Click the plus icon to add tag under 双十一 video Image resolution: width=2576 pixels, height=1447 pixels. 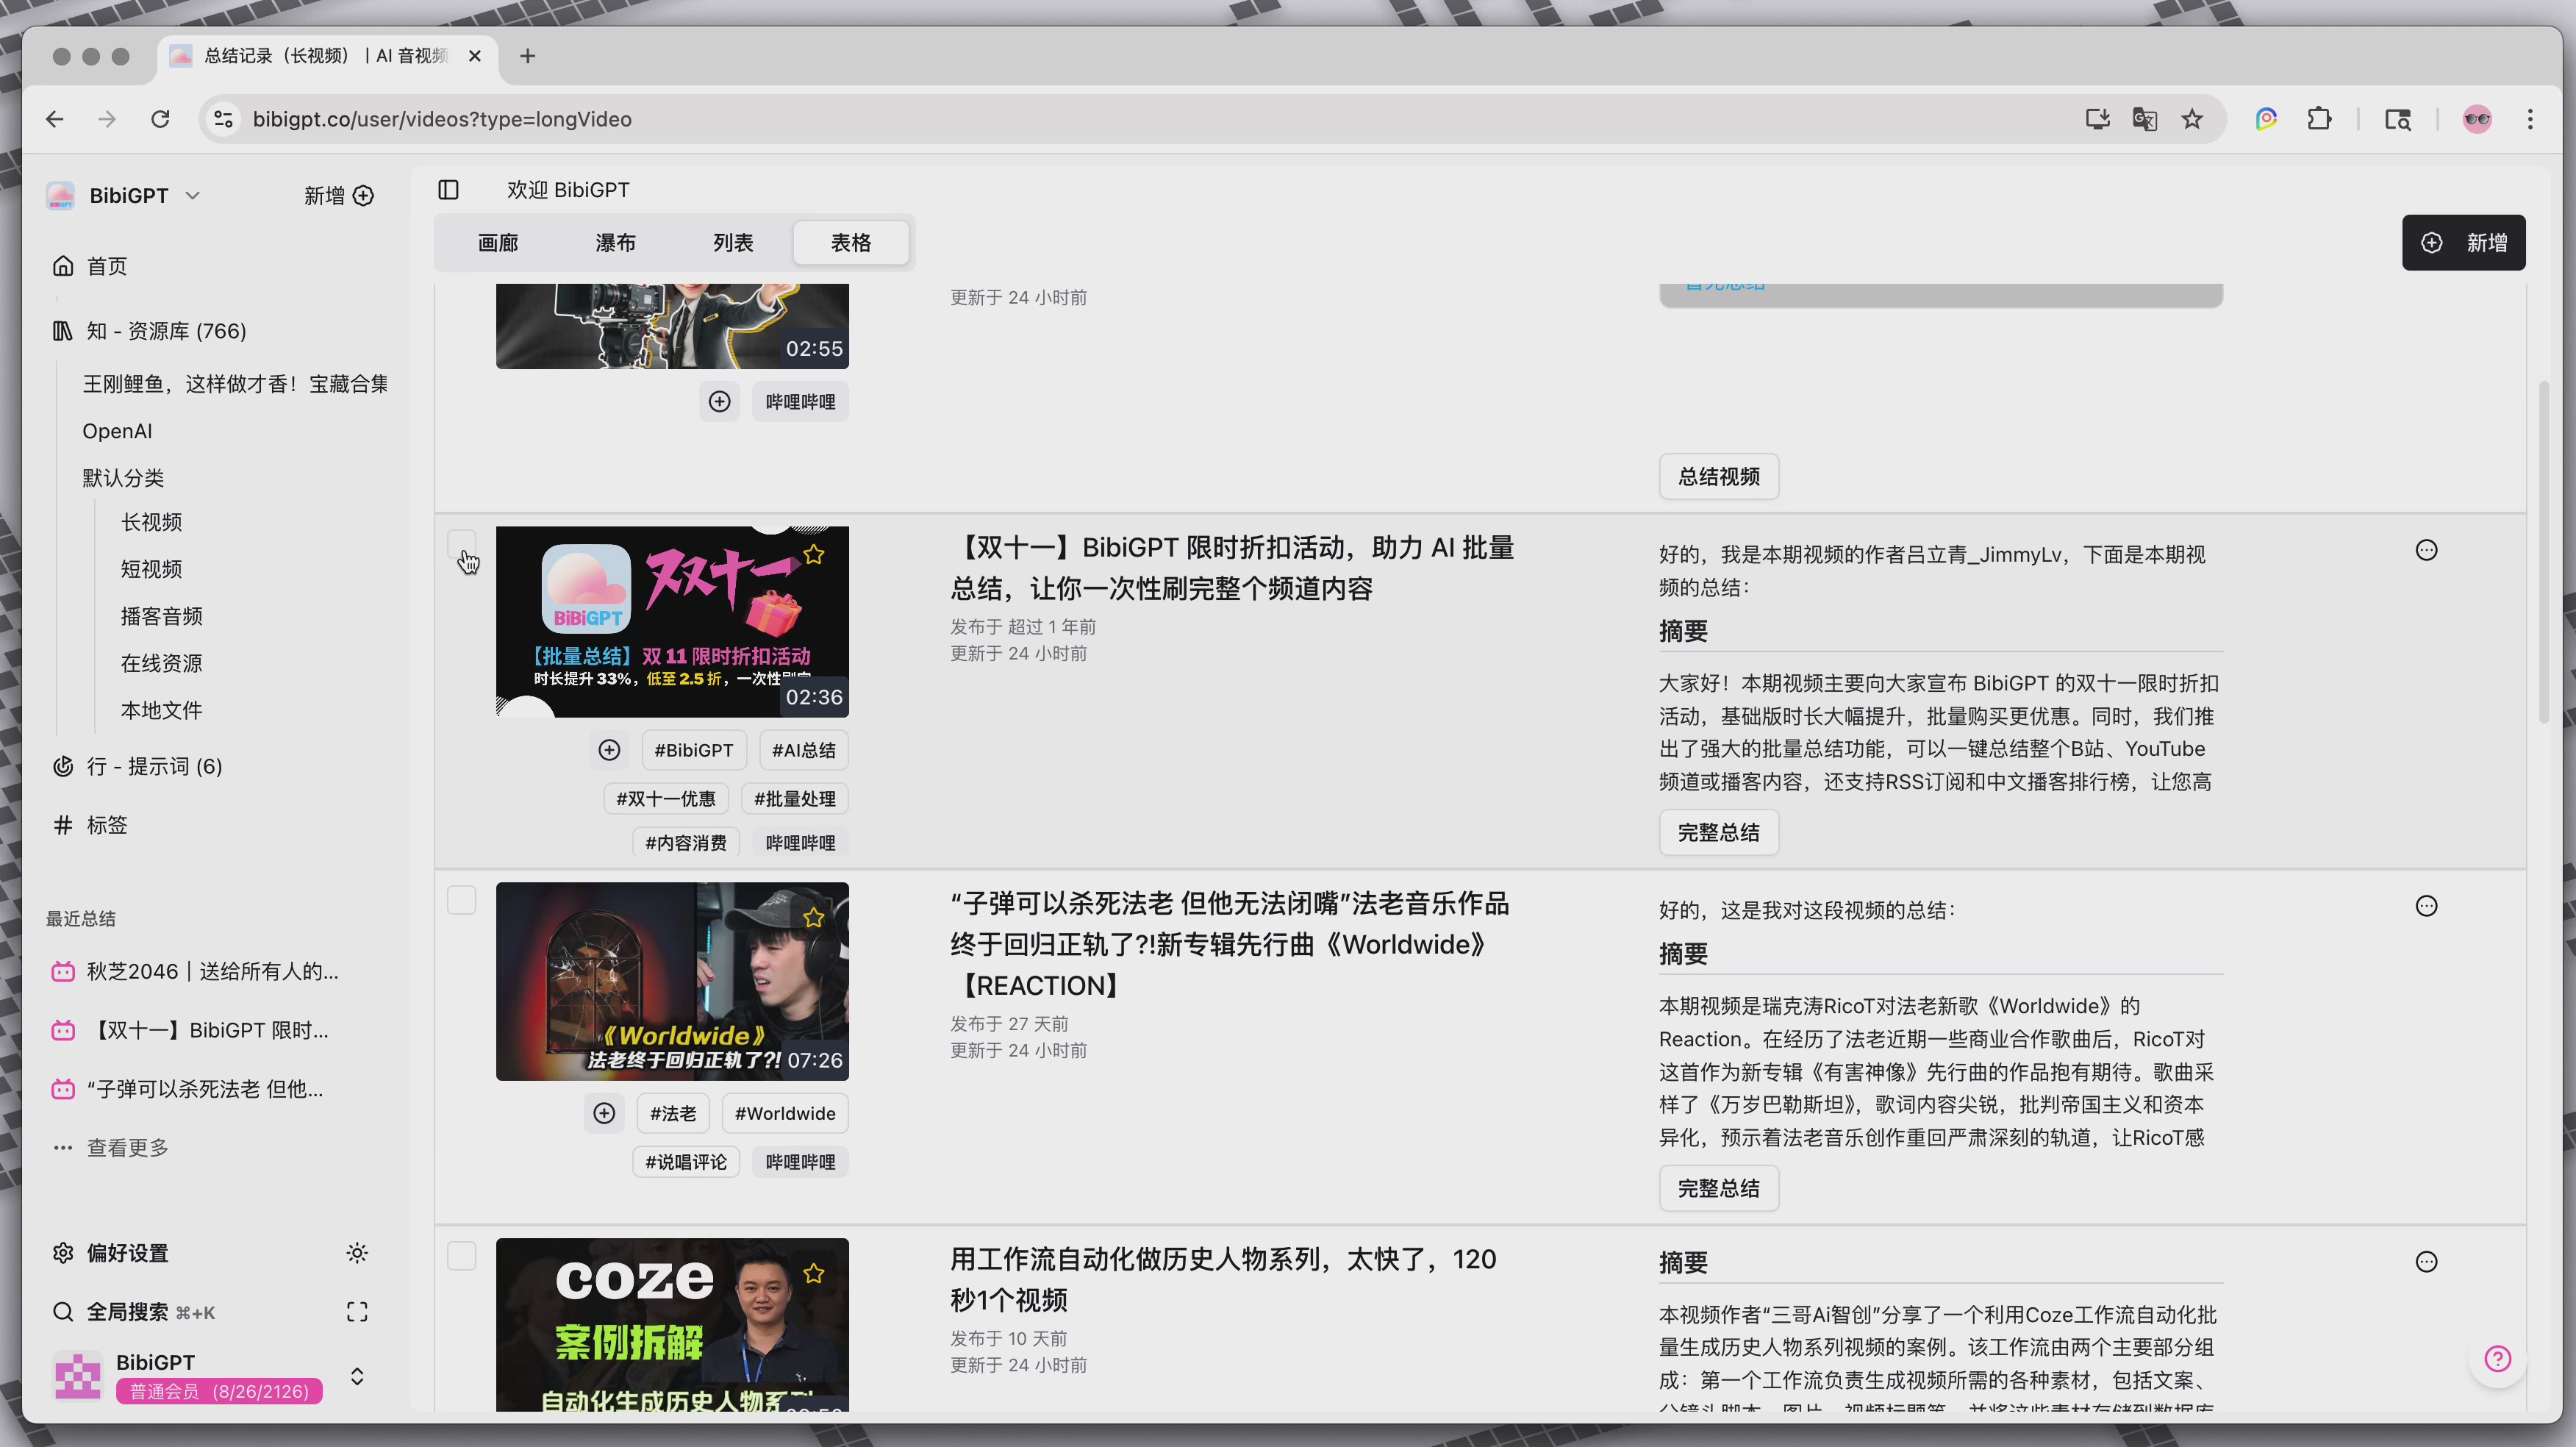[609, 749]
